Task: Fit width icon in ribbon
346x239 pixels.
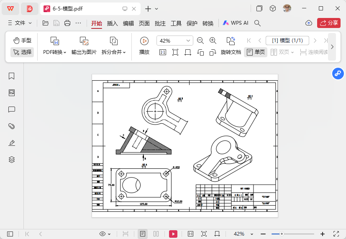Action: 188,52
